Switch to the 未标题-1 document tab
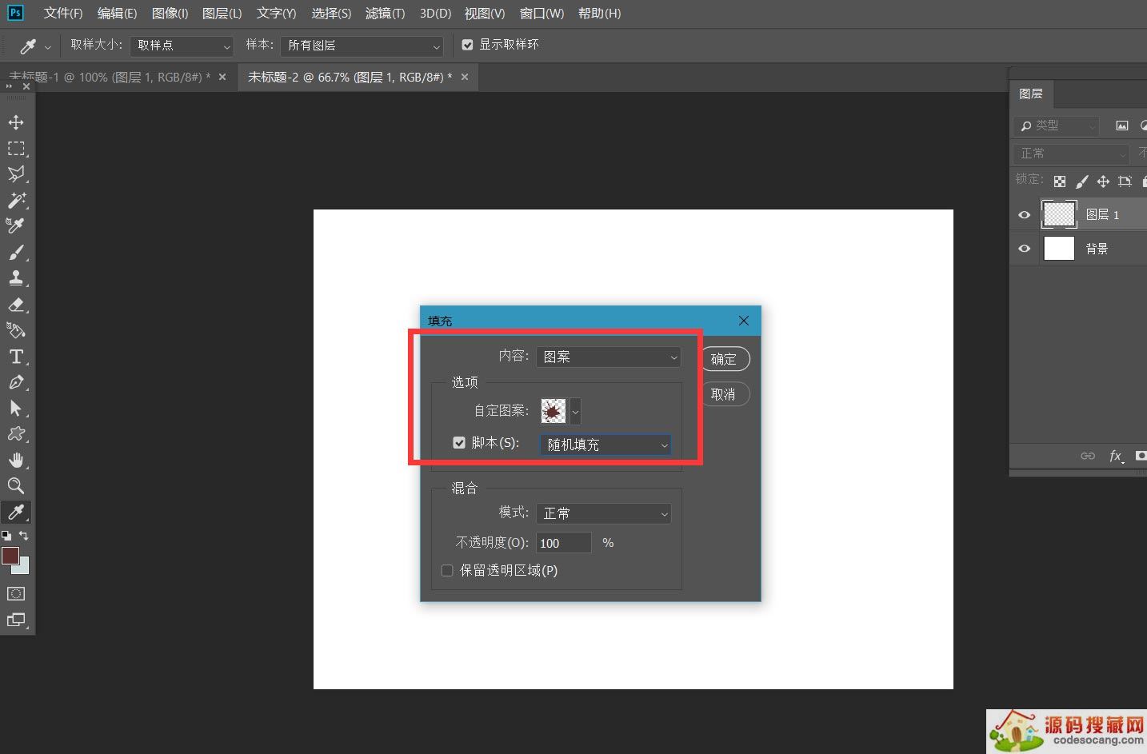The image size is (1147, 754). tap(109, 78)
